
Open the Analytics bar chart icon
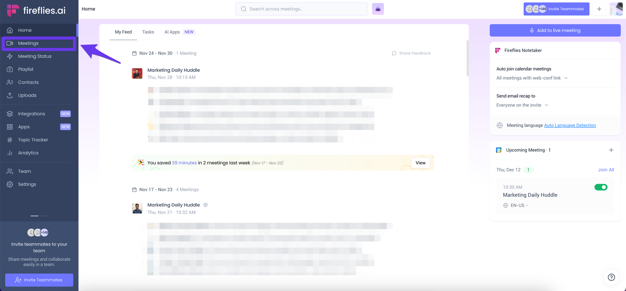click(x=10, y=153)
